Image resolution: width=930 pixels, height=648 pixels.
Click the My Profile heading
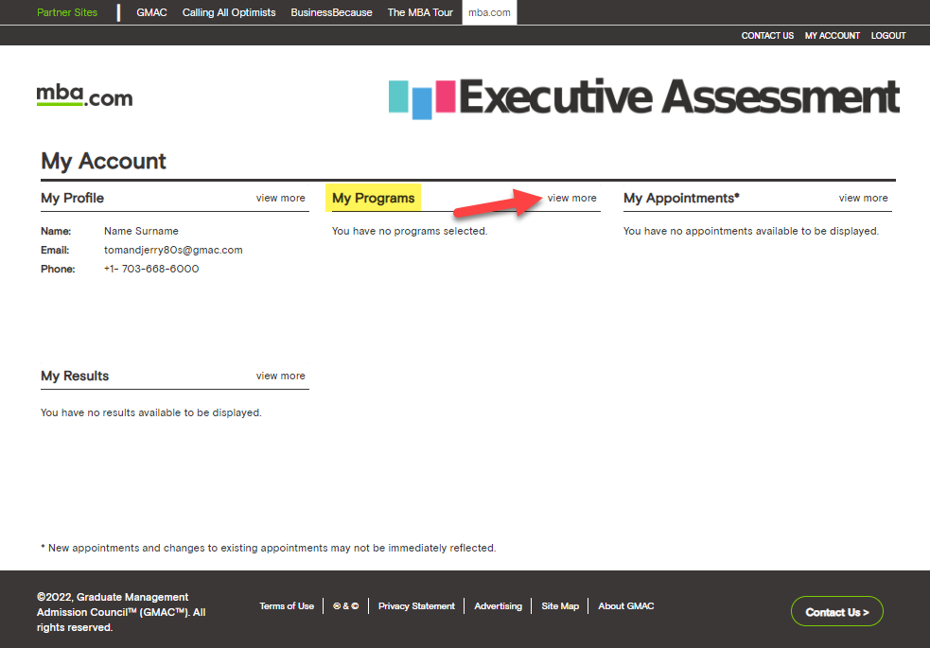(72, 198)
